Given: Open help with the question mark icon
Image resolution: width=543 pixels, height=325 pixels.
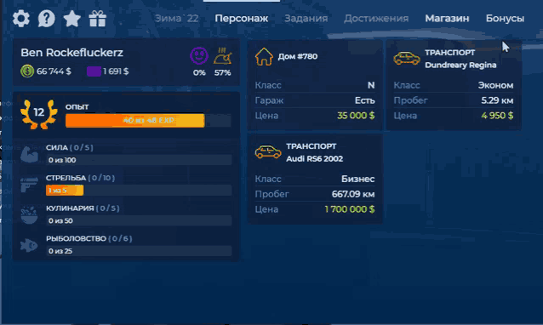Looking at the screenshot, I should pyautogui.click(x=47, y=19).
